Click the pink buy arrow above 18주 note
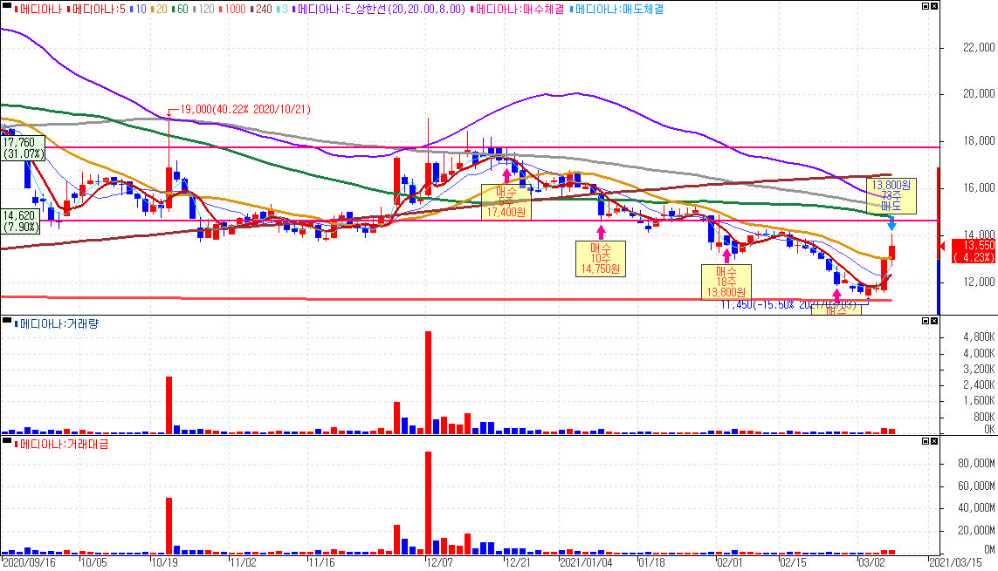This screenshot has width=998, height=571. (x=726, y=256)
